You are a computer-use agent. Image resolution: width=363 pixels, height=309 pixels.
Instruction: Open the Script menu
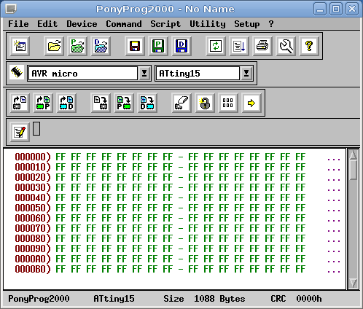coord(165,24)
